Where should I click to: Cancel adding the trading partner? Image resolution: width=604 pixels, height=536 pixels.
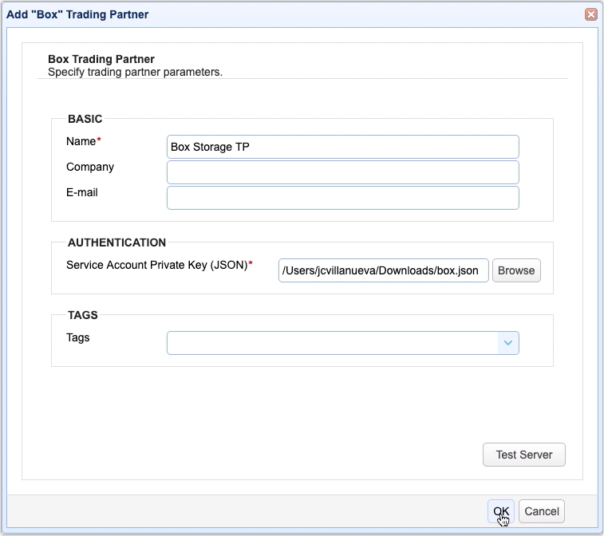(x=542, y=511)
